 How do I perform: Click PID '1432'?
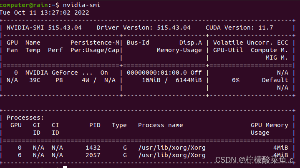[x=93, y=148]
